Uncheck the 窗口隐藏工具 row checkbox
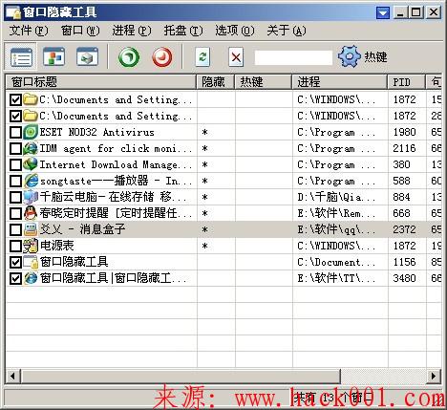447x410 pixels. 15,262
